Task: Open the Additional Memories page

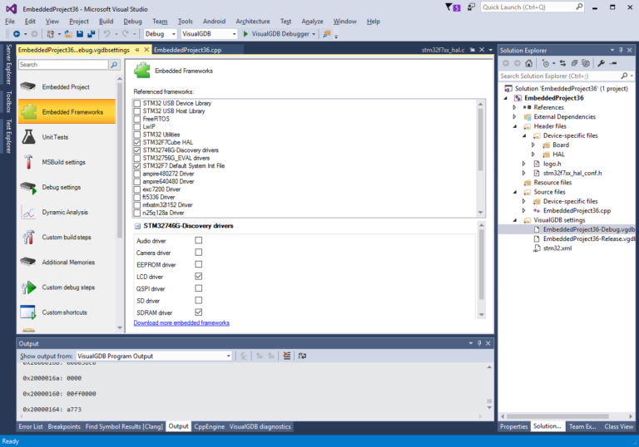Action: [x=67, y=263]
